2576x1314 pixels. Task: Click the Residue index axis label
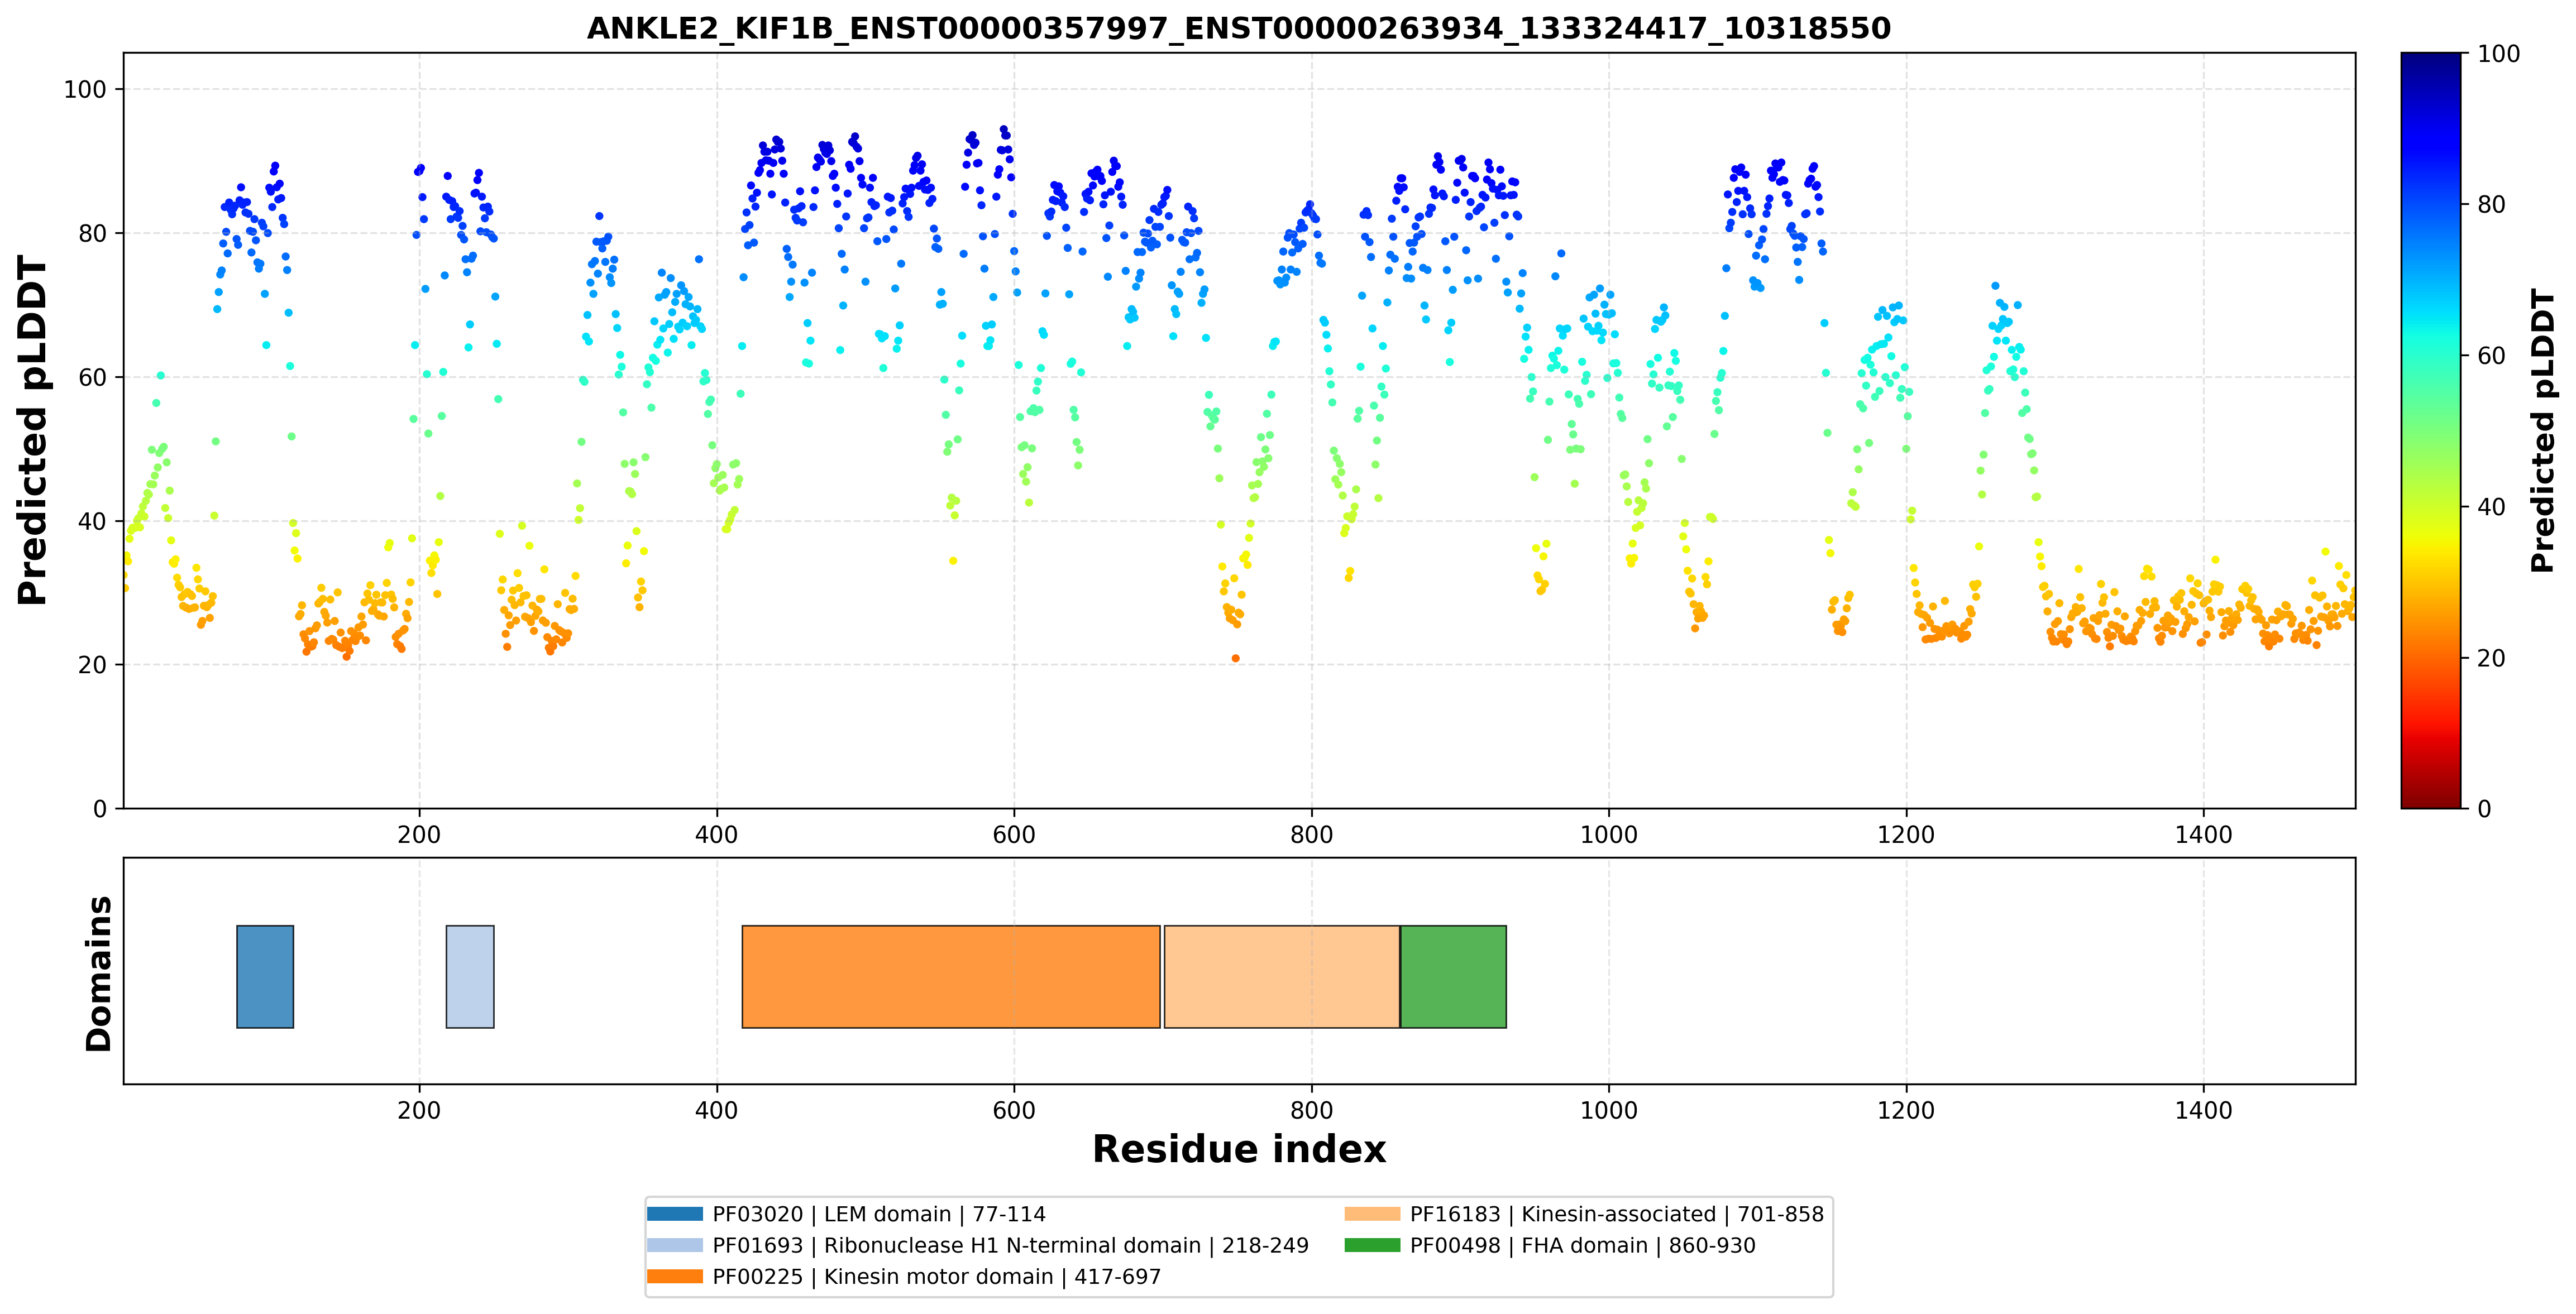coord(1239,1149)
